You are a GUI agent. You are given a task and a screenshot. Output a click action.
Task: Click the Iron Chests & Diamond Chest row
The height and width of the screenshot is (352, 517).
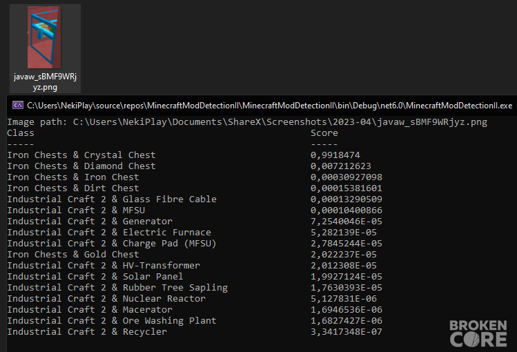point(81,166)
